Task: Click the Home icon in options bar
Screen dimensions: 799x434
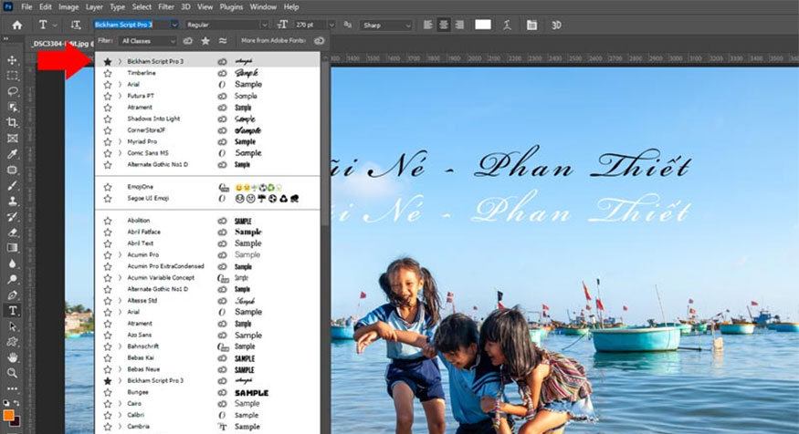Action: tap(16, 25)
